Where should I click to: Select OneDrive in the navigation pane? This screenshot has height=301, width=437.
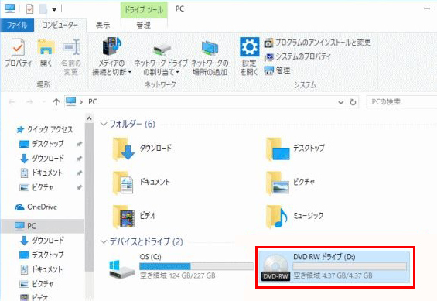point(36,207)
